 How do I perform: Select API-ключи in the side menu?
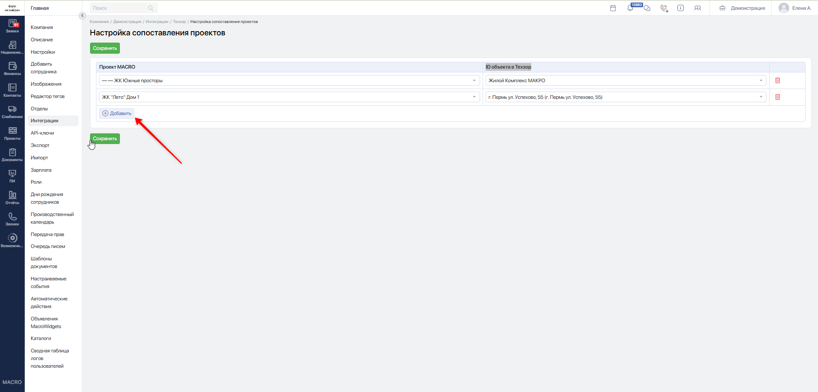[x=42, y=133]
